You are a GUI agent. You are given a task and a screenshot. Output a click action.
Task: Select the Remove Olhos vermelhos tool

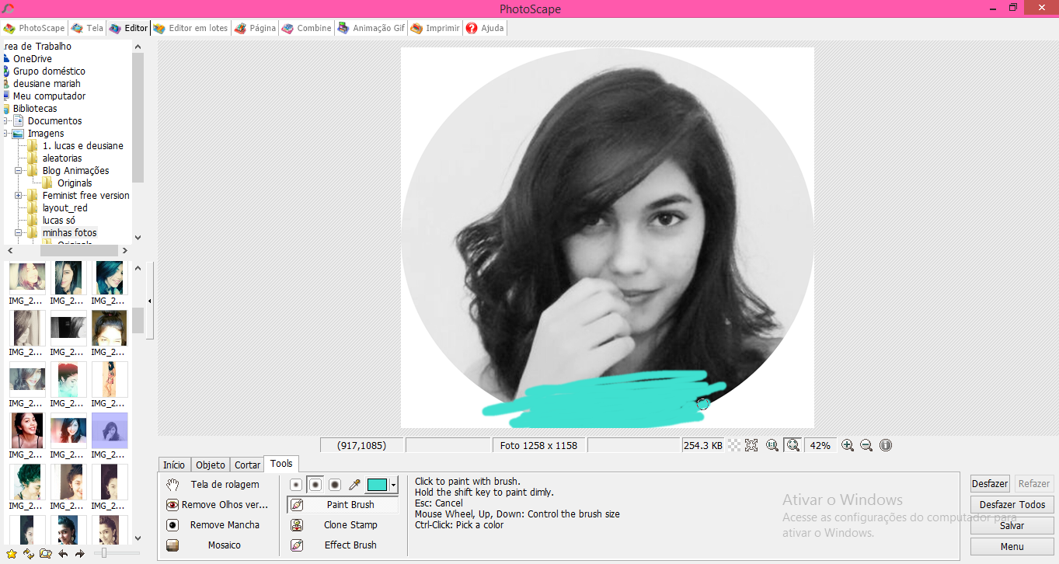(x=217, y=505)
